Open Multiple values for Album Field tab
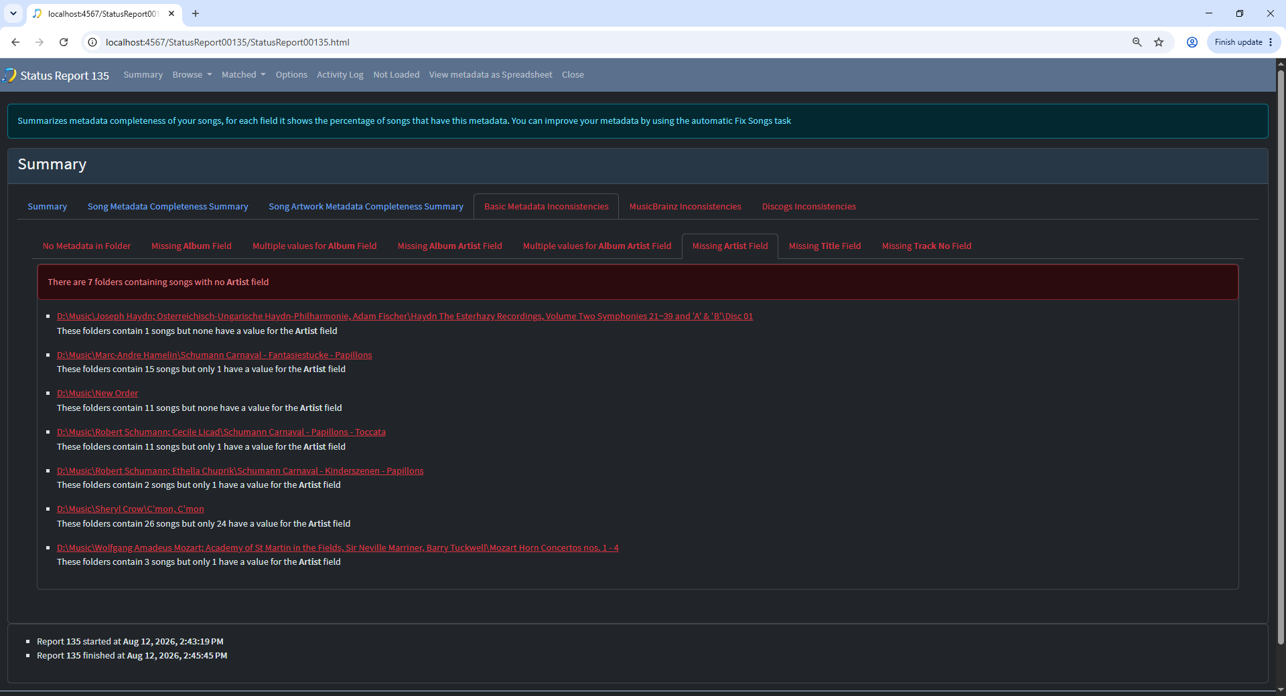This screenshot has height=696, width=1286. click(x=315, y=246)
